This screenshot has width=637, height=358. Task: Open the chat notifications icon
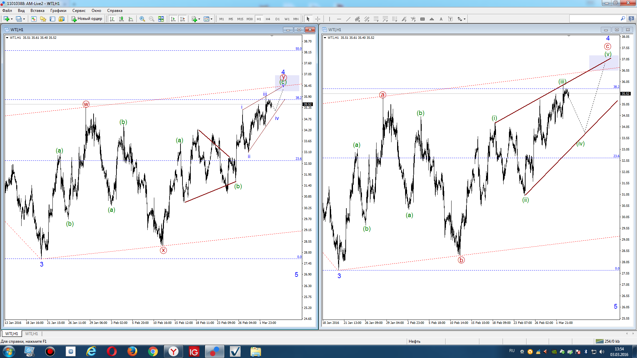click(x=631, y=19)
